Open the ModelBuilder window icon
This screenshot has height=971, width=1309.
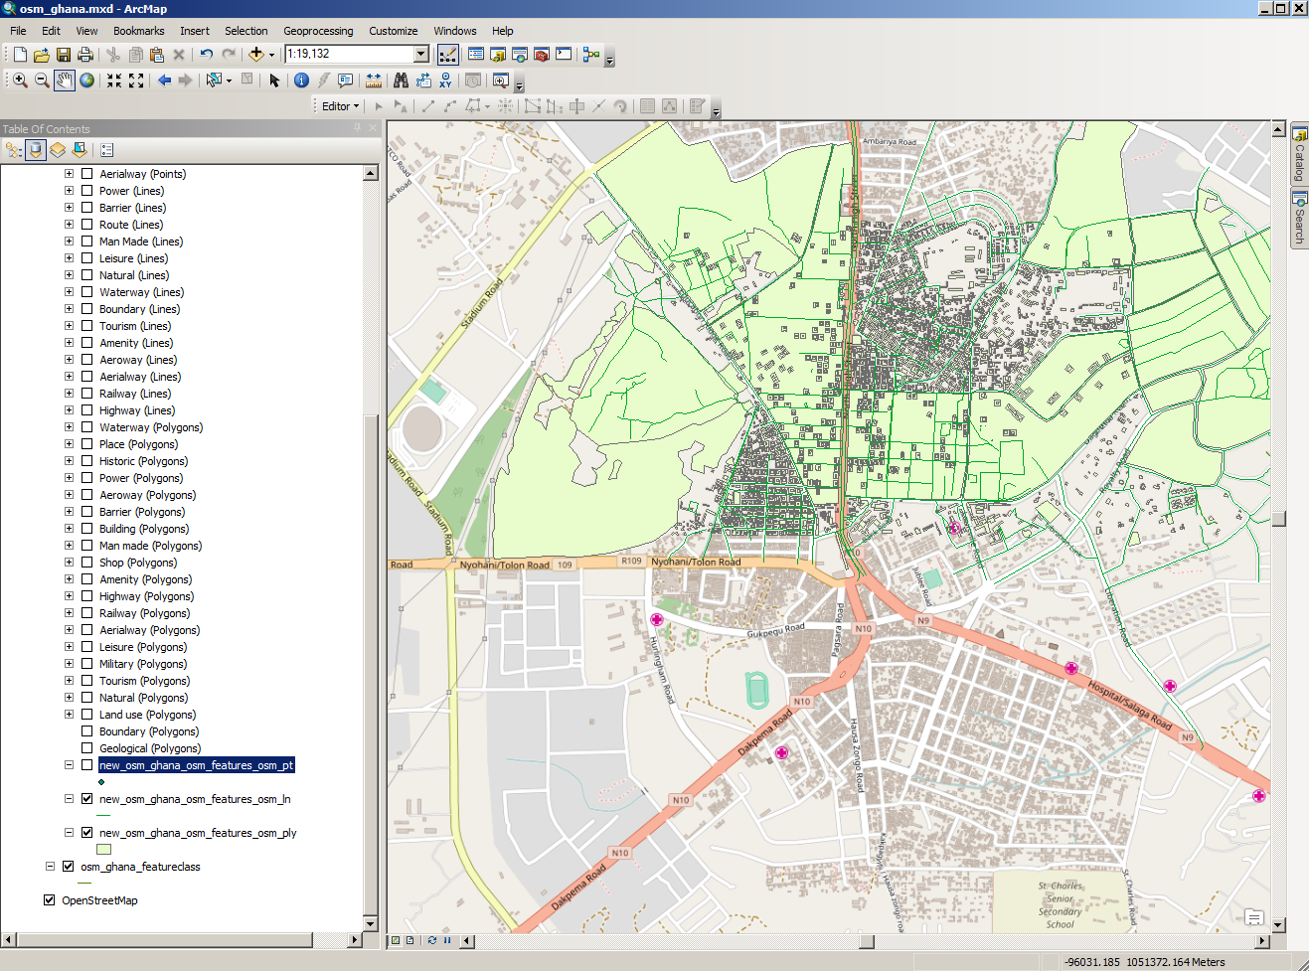pos(591,55)
